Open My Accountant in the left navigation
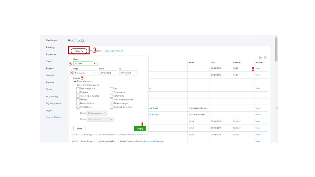Image resolution: width=315 pixels, height=177 pixels. (x=54, y=104)
